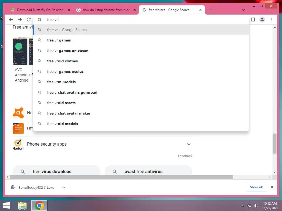
Task: Close the Download Butterfly On Desktop tab
Action: (69, 10)
